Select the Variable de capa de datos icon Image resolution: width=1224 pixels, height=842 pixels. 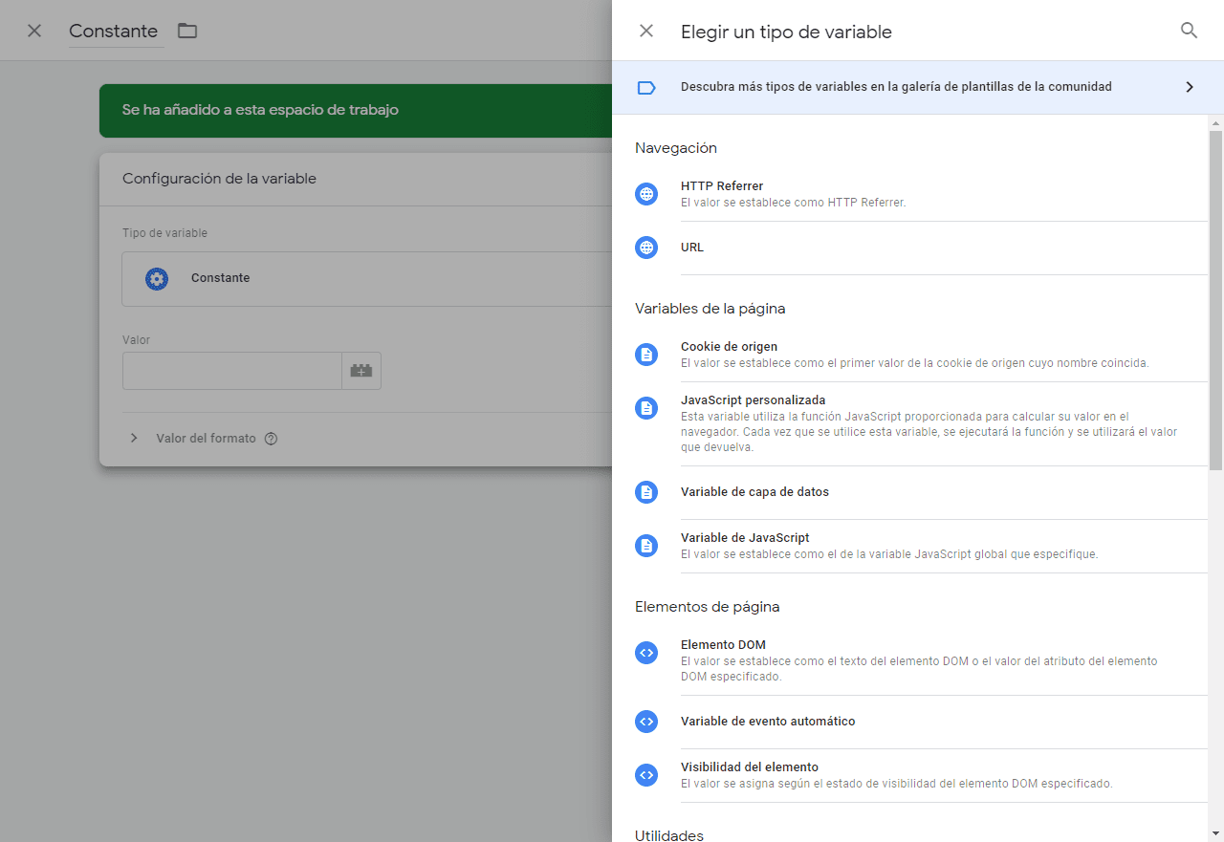(646, 491)
